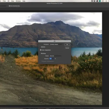
Task: Toggle Color Adaptation in the Fill dialog
Action: (41, 50)
